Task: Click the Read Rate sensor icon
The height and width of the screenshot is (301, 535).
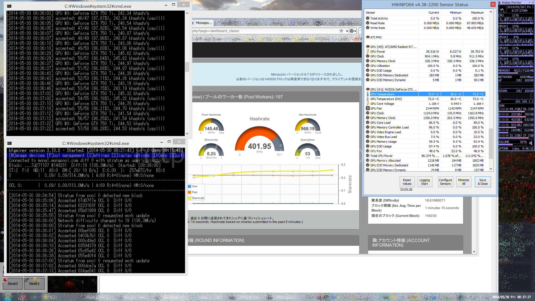Action: click(x=368, y=23)
